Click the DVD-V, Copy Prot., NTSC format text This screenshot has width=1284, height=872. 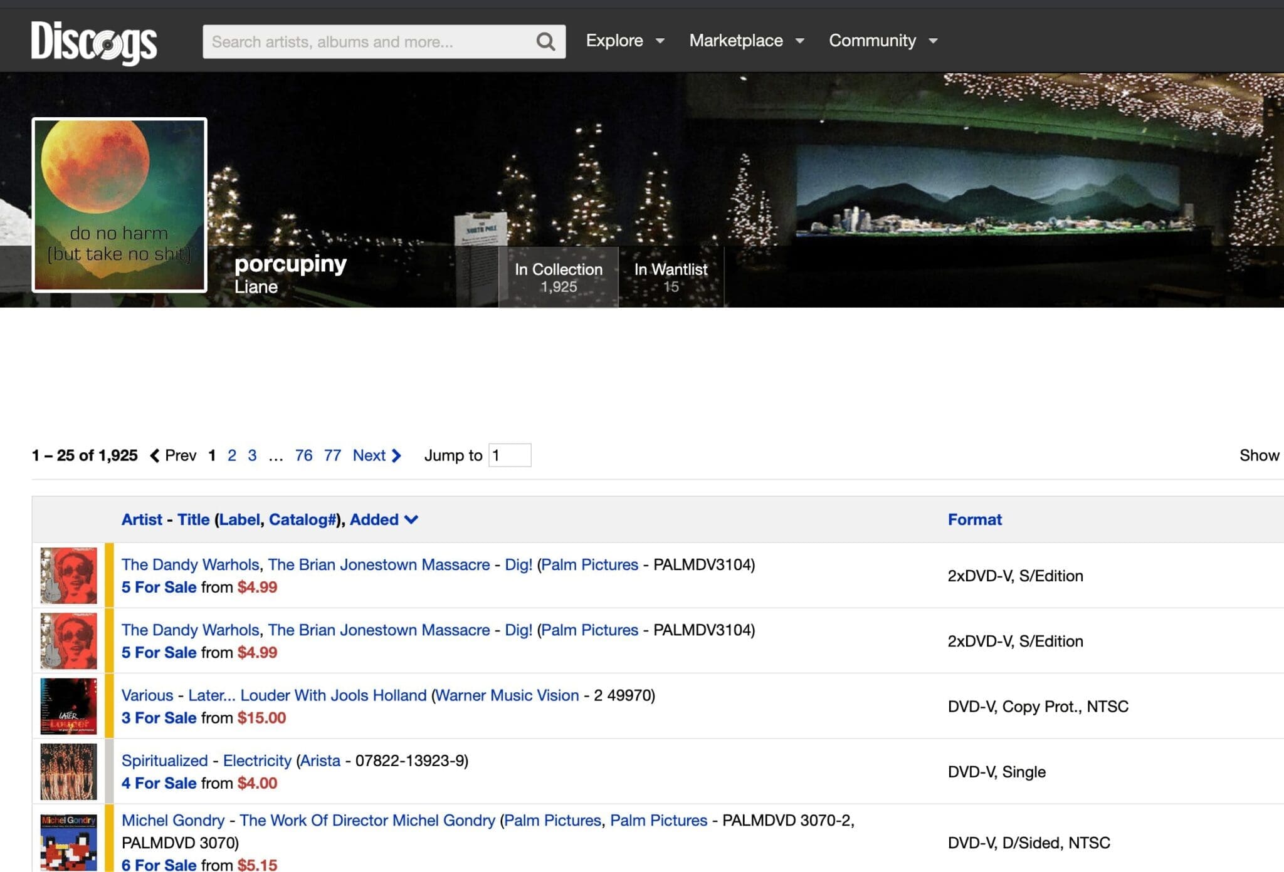coord(1038,707)
